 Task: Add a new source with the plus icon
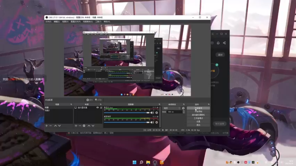coord(76,126)
